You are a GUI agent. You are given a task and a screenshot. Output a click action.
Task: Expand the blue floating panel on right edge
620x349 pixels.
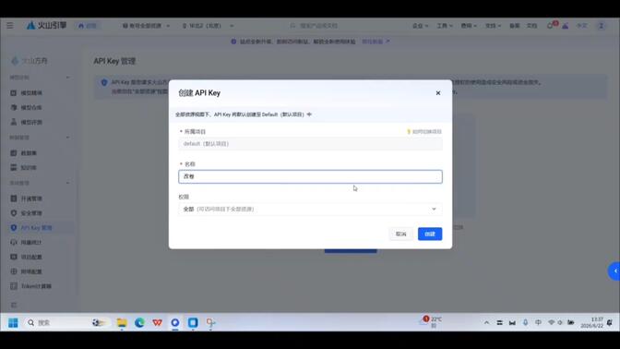point(614,271)
